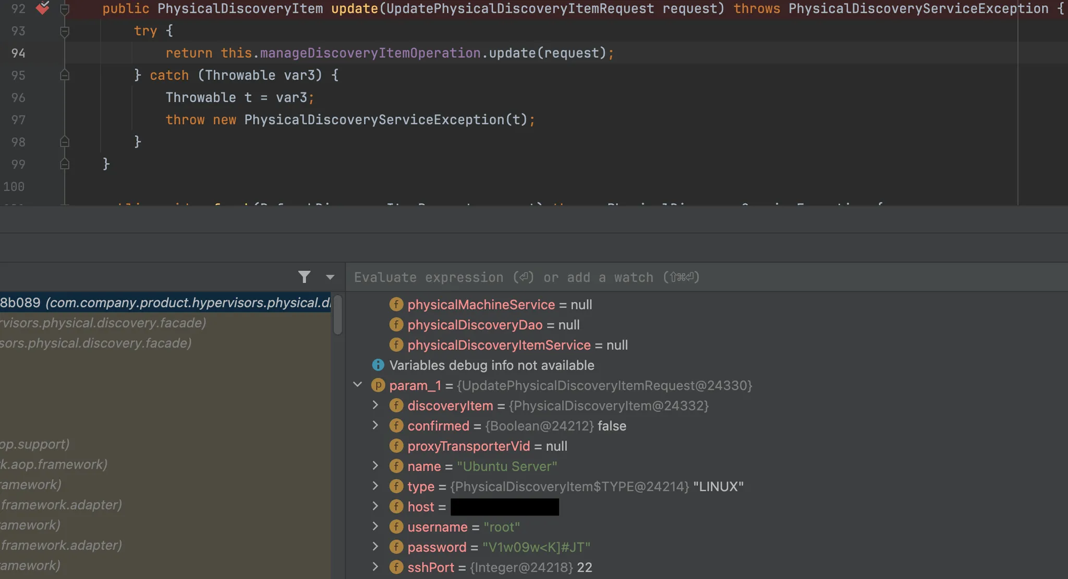Click the field icon beside physicalMachineService

396,304
